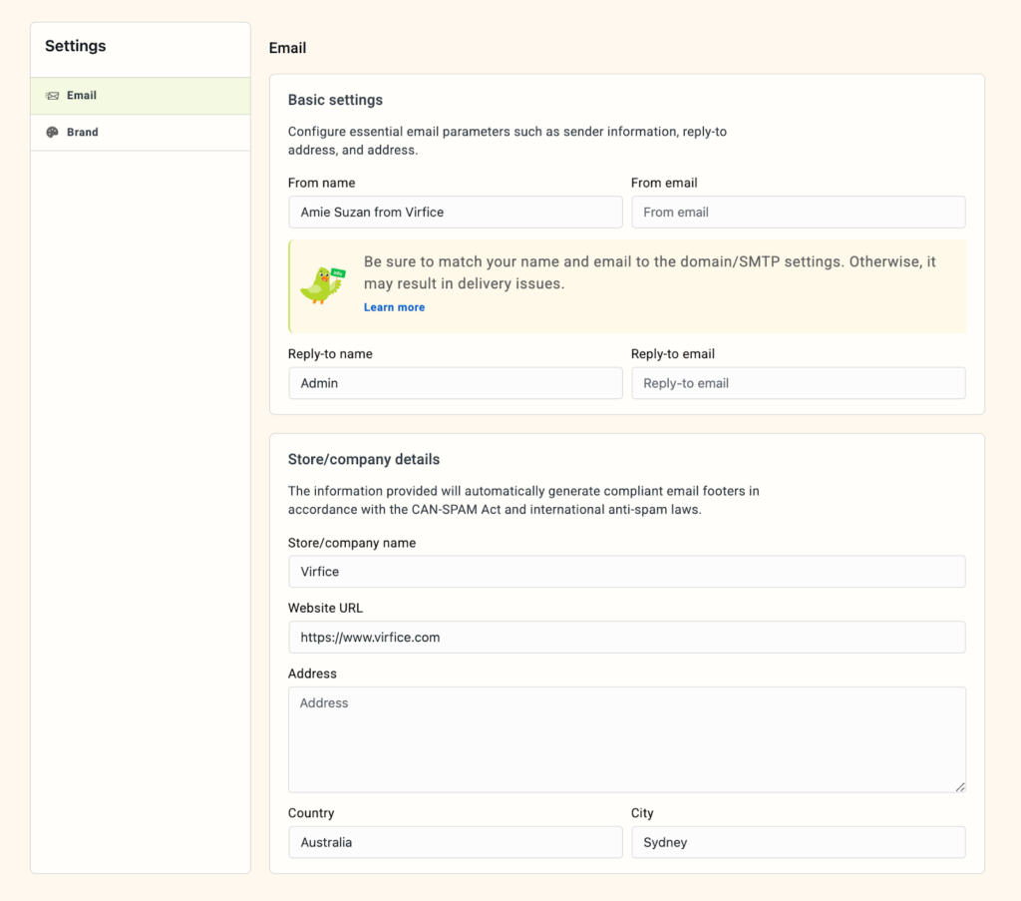The height and width of the screenshot is (901, 1021).
Task: Follow the Learn more link
Action: click(x=394, y=307)
